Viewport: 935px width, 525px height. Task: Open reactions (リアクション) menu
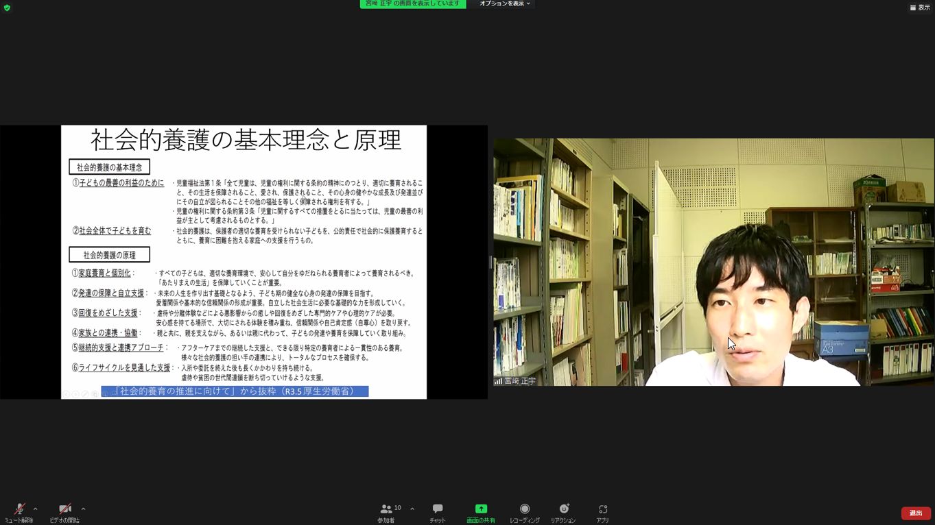563,509
